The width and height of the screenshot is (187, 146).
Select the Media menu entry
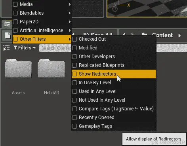(x=42, y=4)
